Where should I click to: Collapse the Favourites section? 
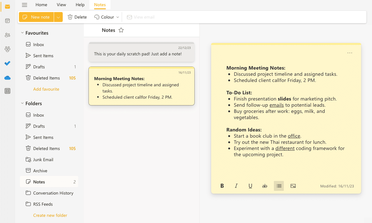click(x=22, y=33)
